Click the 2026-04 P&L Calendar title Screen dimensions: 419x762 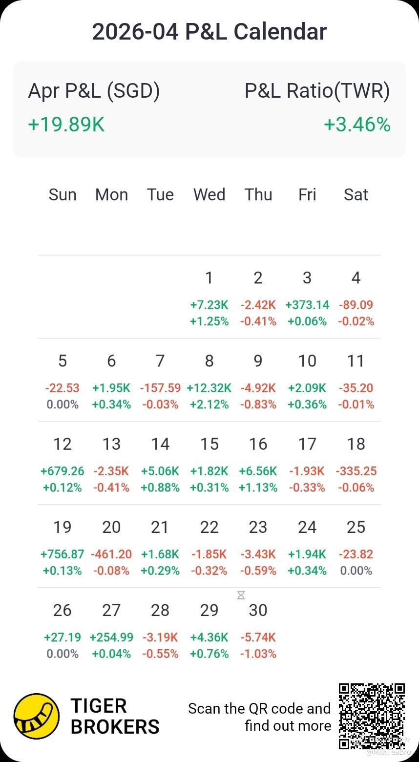(x=209, y=32)
